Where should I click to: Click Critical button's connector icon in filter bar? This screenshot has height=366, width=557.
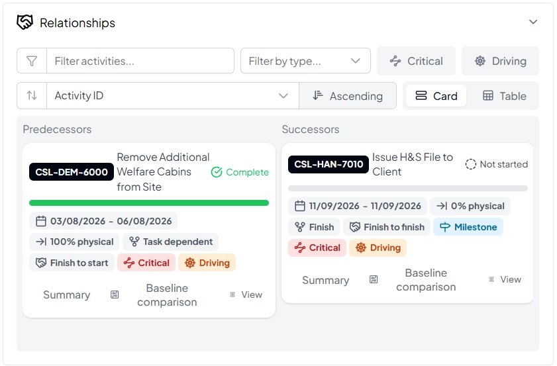[395, 61]
